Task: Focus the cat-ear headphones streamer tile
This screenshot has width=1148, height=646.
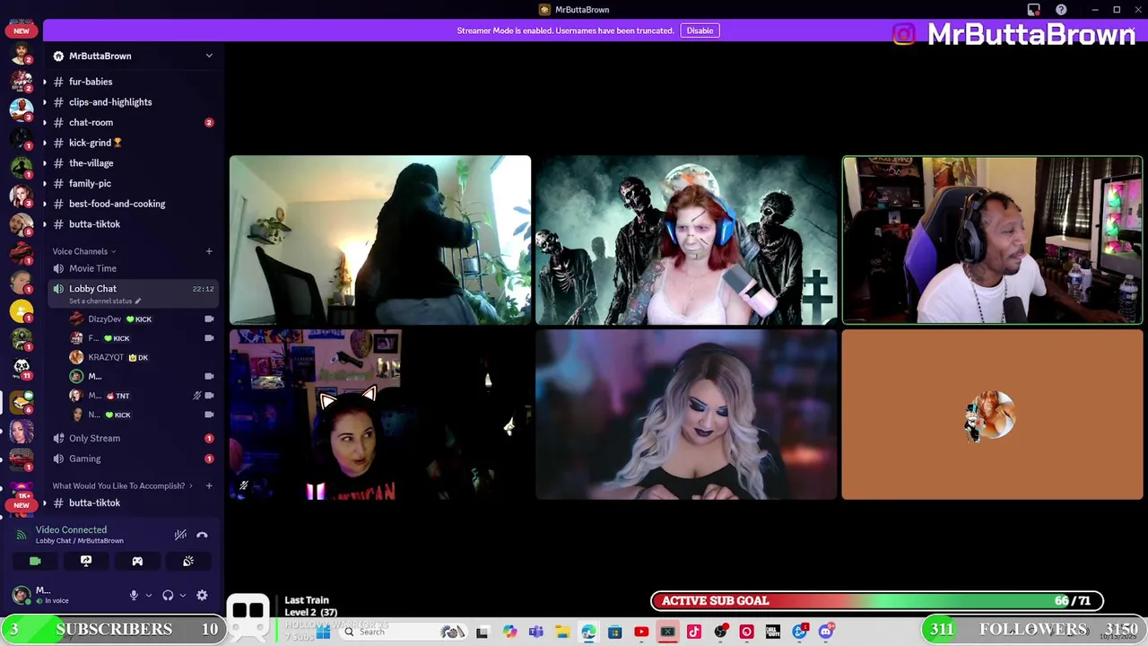Action: click(380, 415)
